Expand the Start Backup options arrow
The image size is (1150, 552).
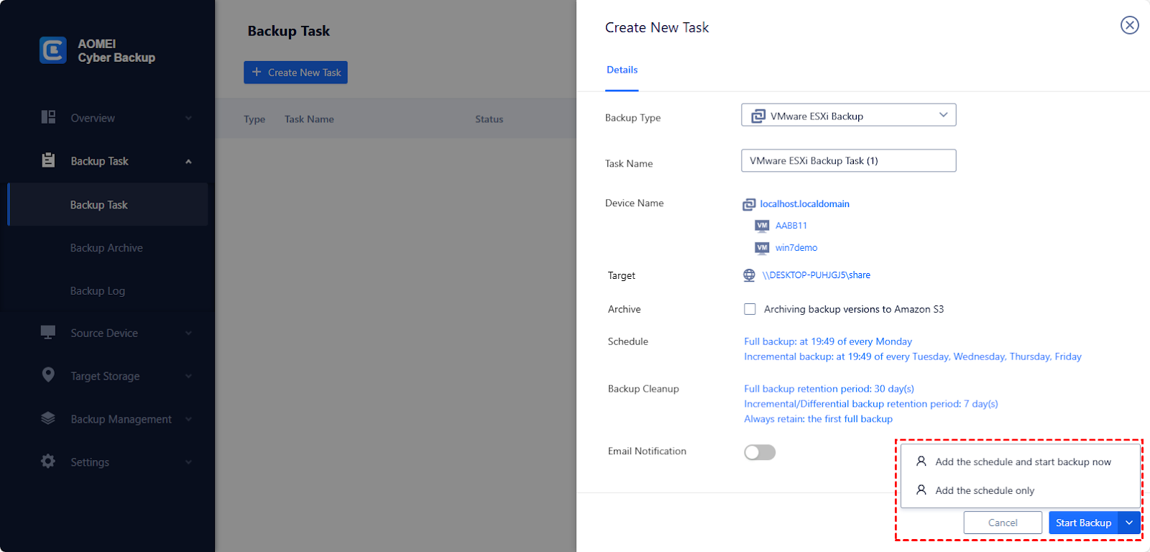[1129, 523]
